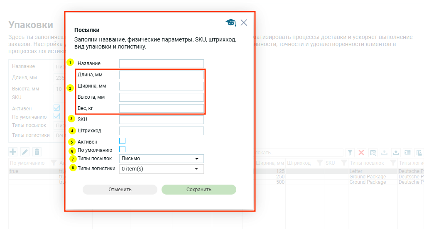Open the filter funnel in the SKU column header
This screenshot has width=424, height=229.
pyautogui.click(x=344, y=163)
